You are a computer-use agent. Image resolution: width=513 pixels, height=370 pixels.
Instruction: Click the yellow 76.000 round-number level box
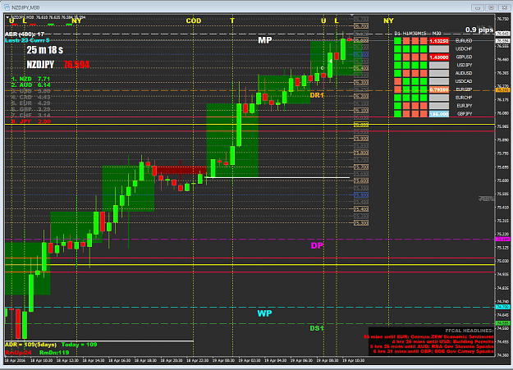click(x=361, y=125)
